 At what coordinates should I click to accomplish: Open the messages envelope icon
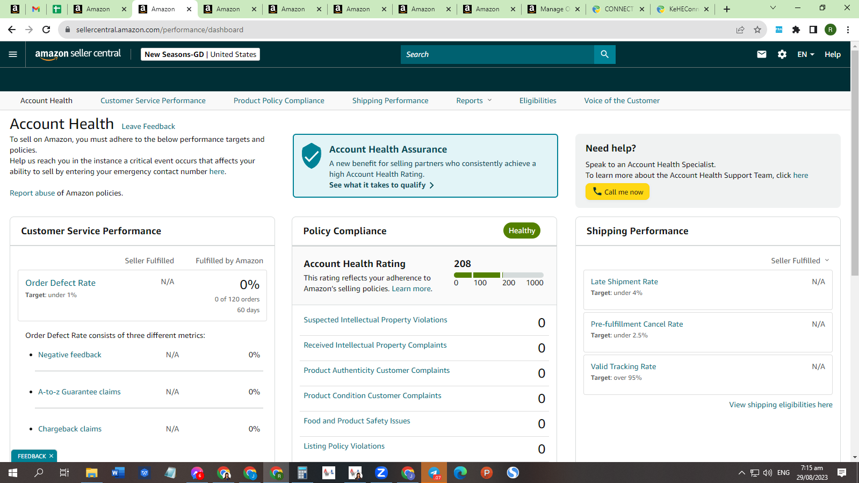point(762,54)
